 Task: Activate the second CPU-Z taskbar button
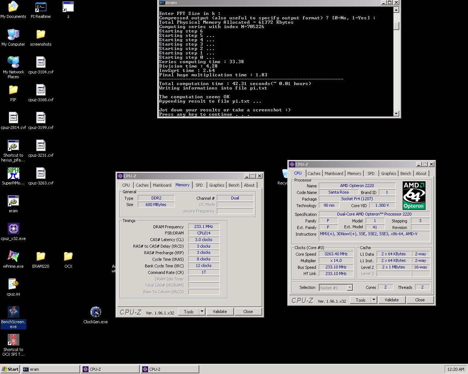tap(170, 369)
